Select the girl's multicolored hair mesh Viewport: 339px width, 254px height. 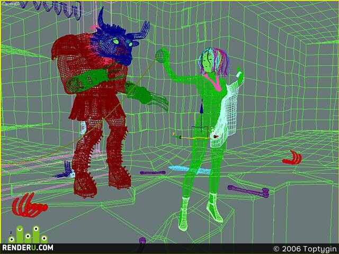tap(214, 61)
